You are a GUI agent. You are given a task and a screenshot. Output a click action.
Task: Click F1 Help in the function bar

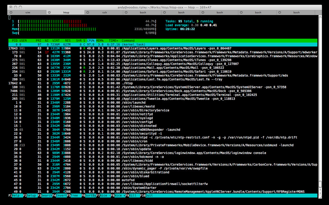pos(16,196)
